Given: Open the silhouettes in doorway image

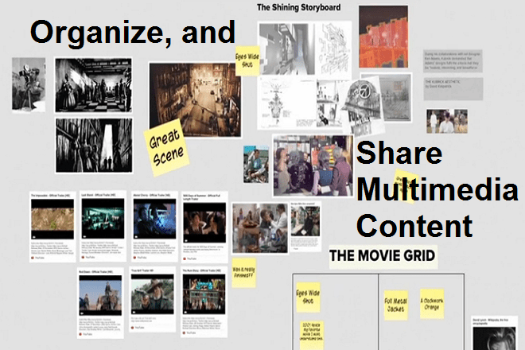Looking at the screenshot, I should (x=94, y=146).
